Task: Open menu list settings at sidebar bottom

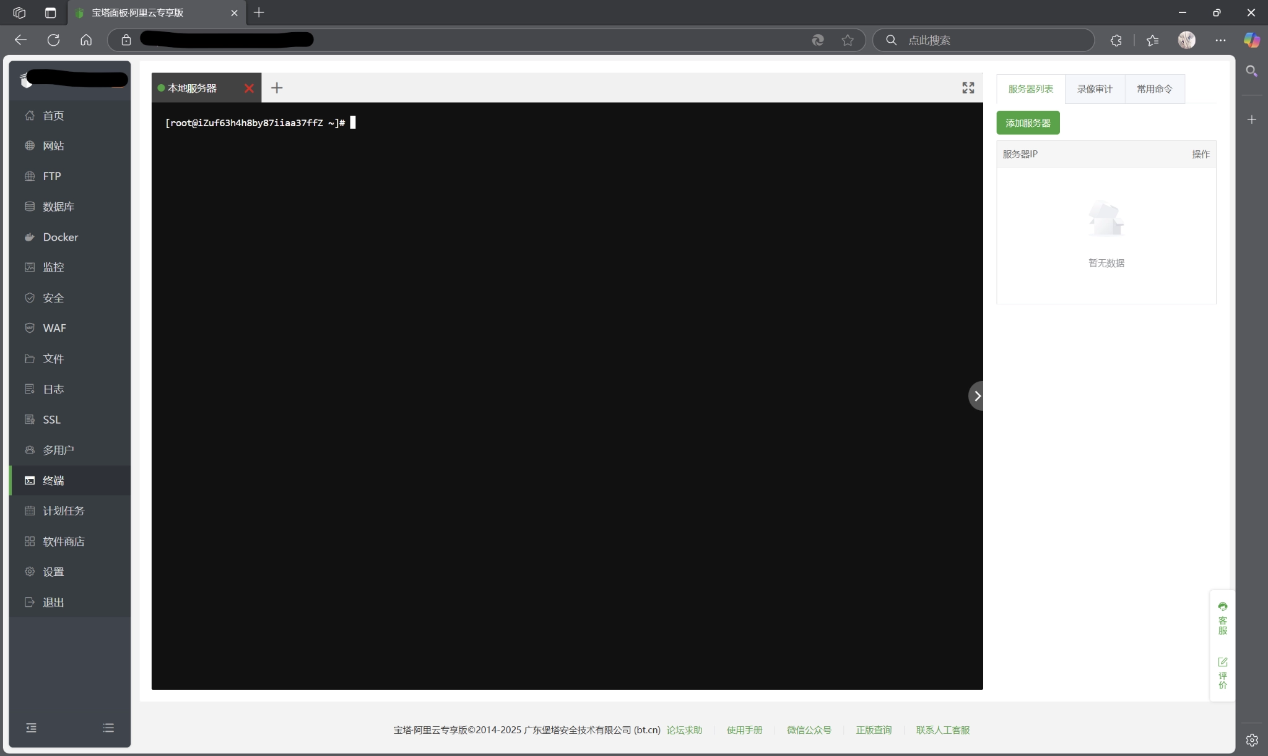Action: (x=108, y=728)
